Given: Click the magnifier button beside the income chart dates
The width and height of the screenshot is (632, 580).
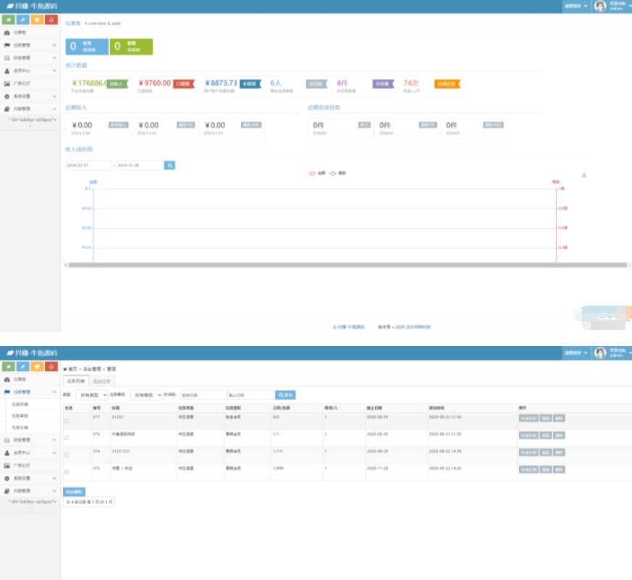Looking at the screenshot, I should [169, 165].
